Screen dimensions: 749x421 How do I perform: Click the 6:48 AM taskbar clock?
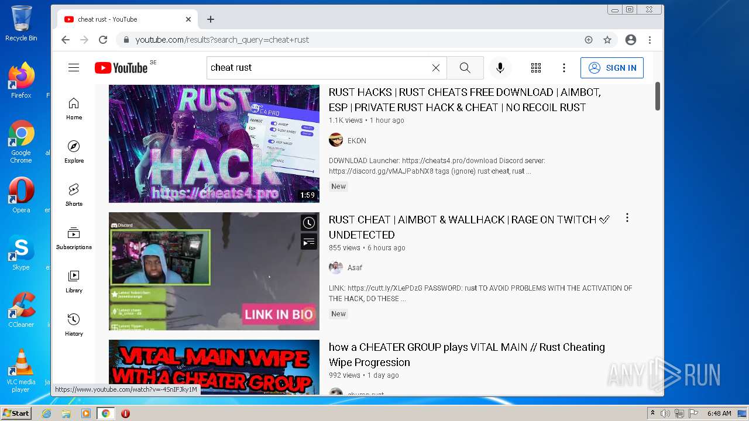click(x=719, y=413)
